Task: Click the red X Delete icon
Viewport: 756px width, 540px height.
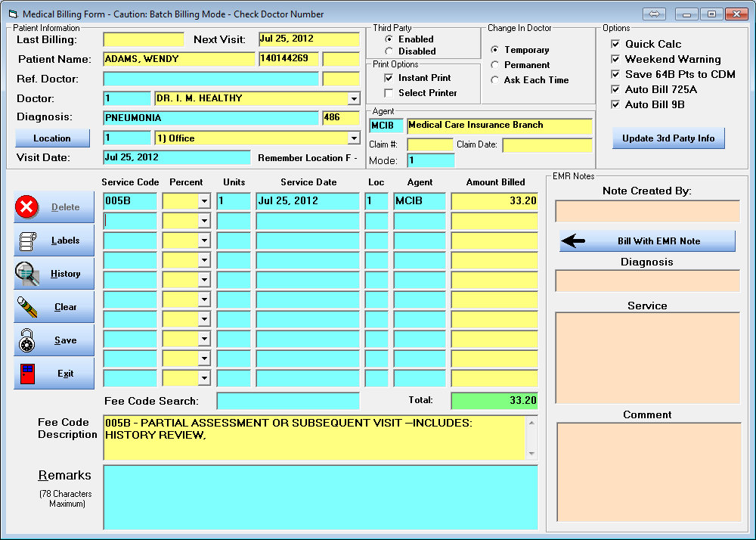Action: tap(27, 207)
